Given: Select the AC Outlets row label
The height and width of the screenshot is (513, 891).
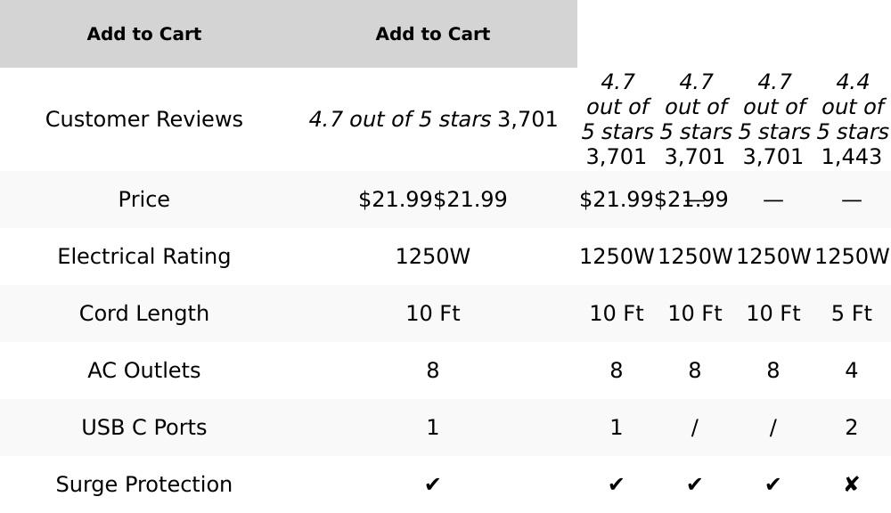Looking at the screenshot, I should point(144,370).
